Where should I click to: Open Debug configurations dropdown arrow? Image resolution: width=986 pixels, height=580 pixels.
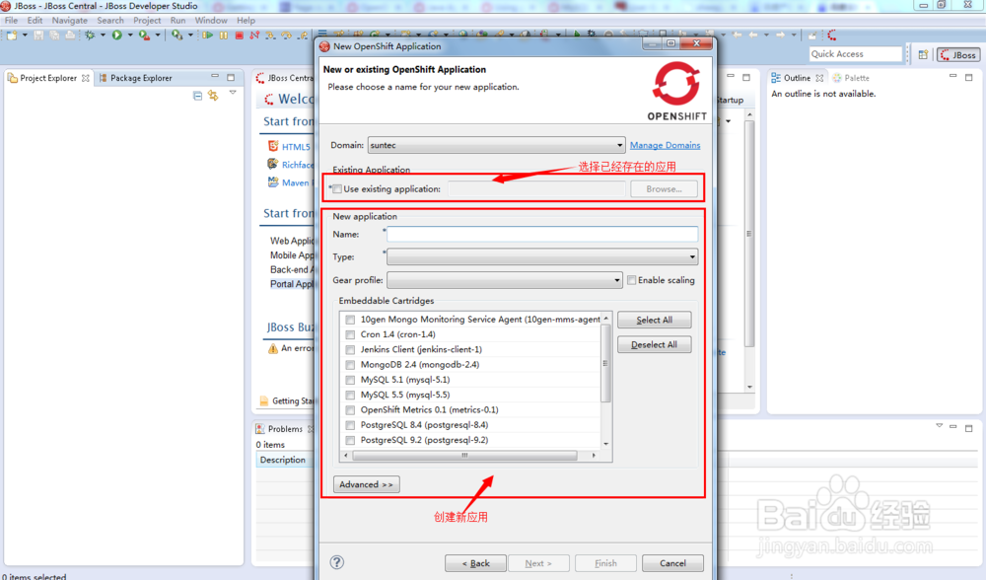tap(103, 36)
